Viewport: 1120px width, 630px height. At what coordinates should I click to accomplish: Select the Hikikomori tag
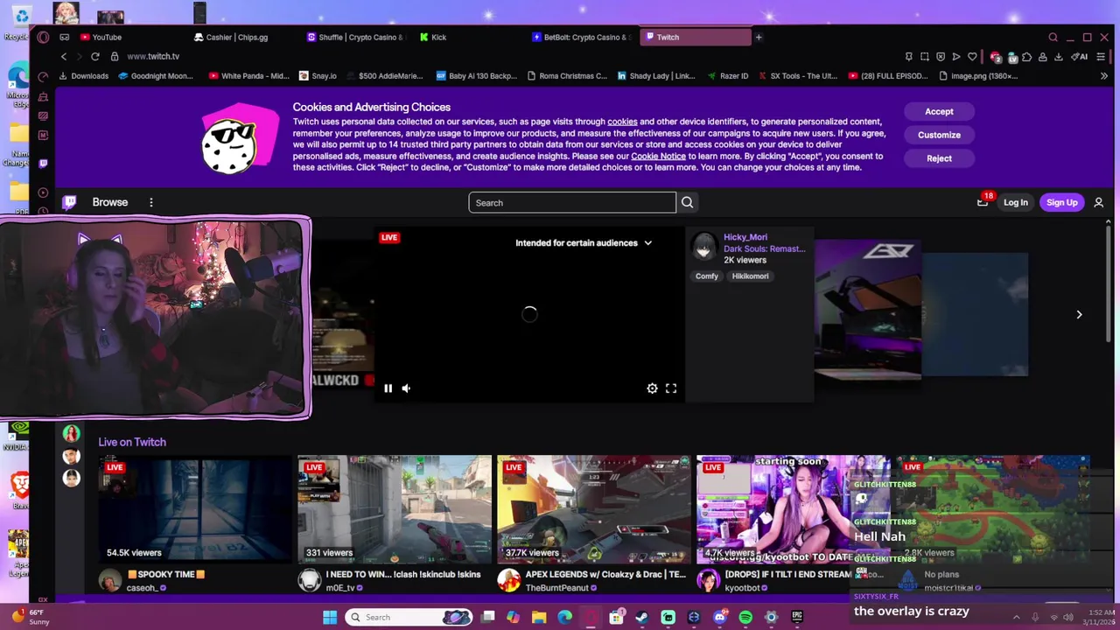(x=750, y=276)
